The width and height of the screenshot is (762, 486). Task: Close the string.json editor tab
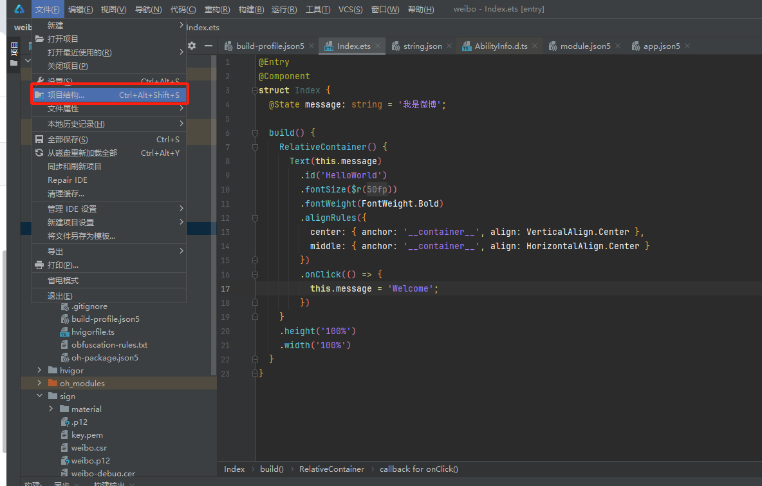(x=449, y=46)
